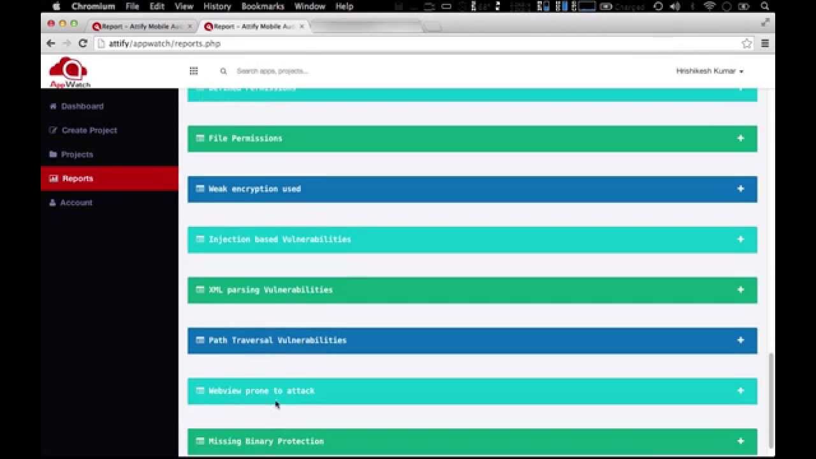Open the Apple menu

(x=56, y=6)
